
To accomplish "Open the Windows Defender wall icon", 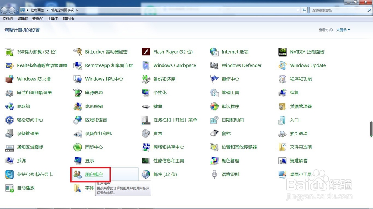I will 214,65.
